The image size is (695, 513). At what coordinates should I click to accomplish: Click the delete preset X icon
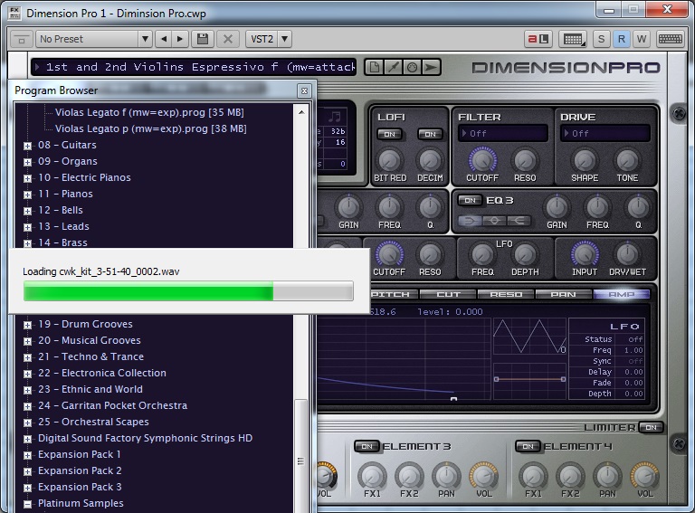[x=228, y=39]
